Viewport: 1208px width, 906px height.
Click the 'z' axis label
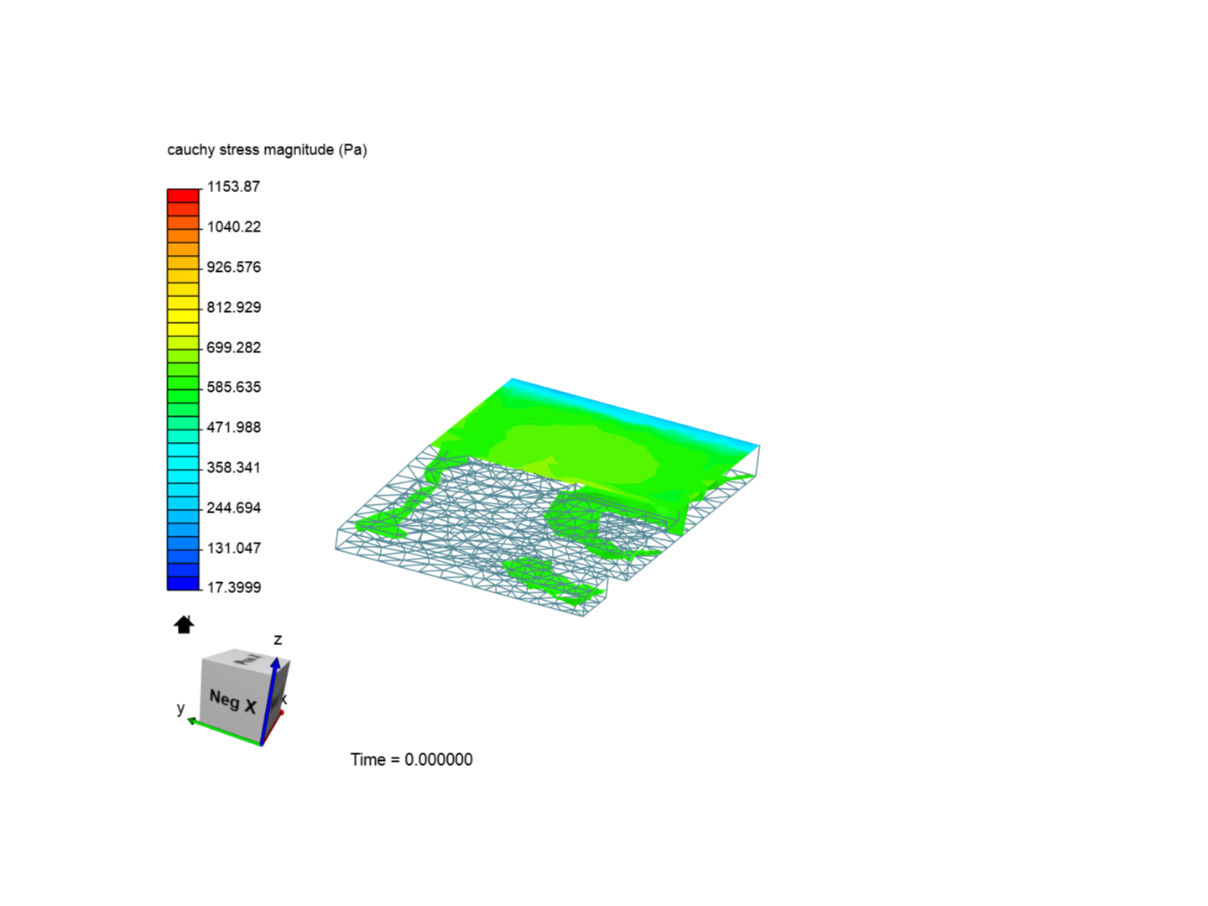[278, 640]
